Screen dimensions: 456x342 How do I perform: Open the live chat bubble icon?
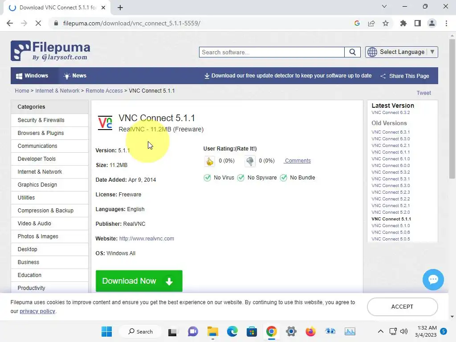click(x=433, y=280)
